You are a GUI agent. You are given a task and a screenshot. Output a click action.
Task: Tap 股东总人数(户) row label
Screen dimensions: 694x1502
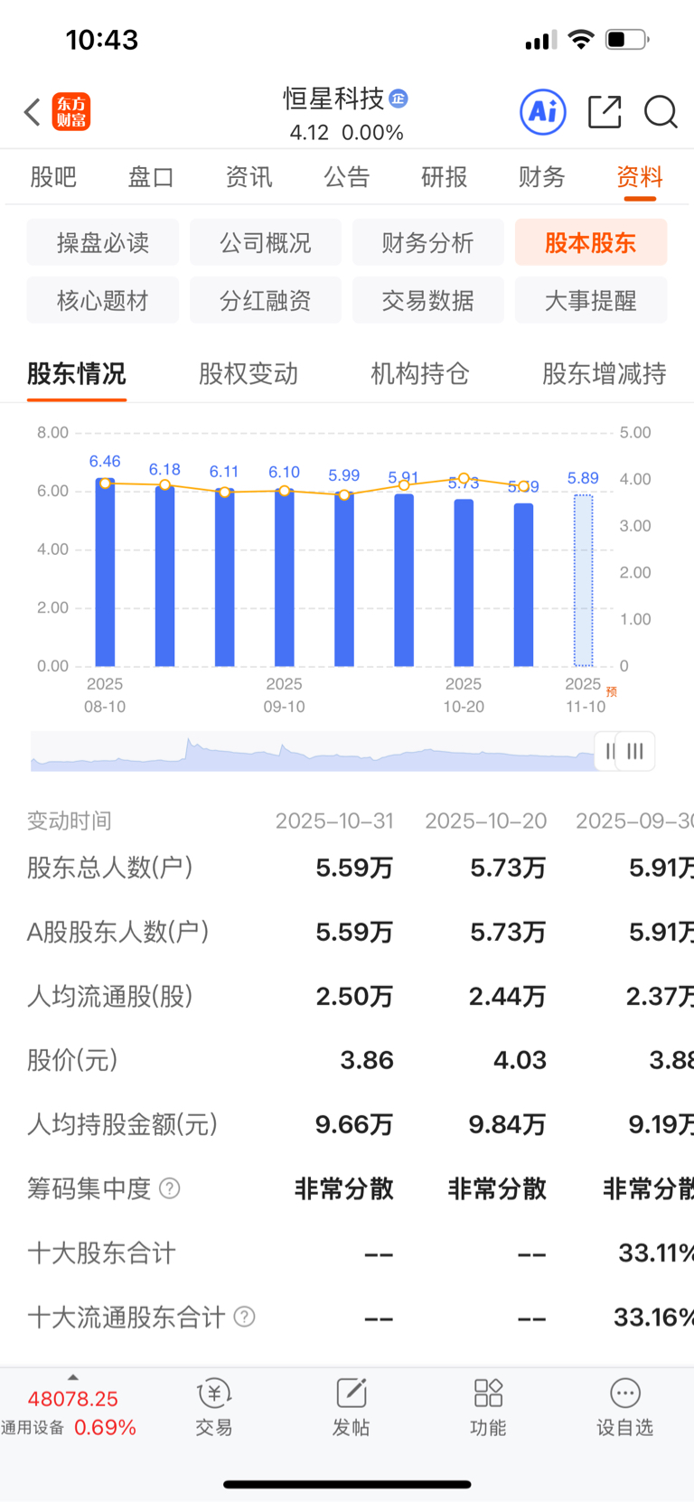[x=110, y=868]
